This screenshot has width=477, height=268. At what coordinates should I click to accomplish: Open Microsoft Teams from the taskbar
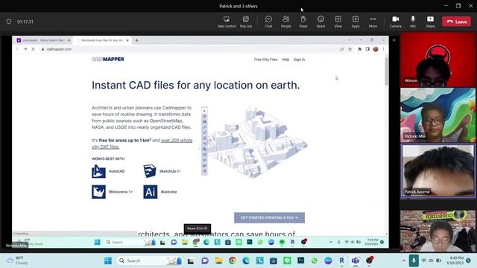356,261
